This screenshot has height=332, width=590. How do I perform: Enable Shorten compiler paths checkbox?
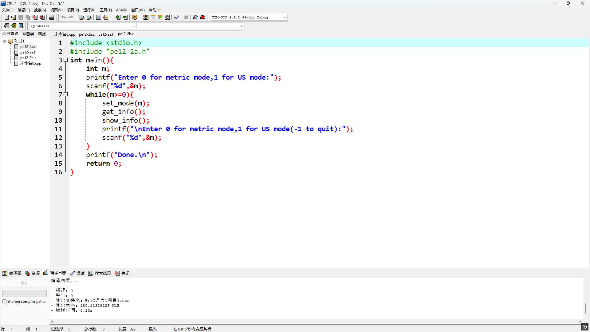(5, 302)
